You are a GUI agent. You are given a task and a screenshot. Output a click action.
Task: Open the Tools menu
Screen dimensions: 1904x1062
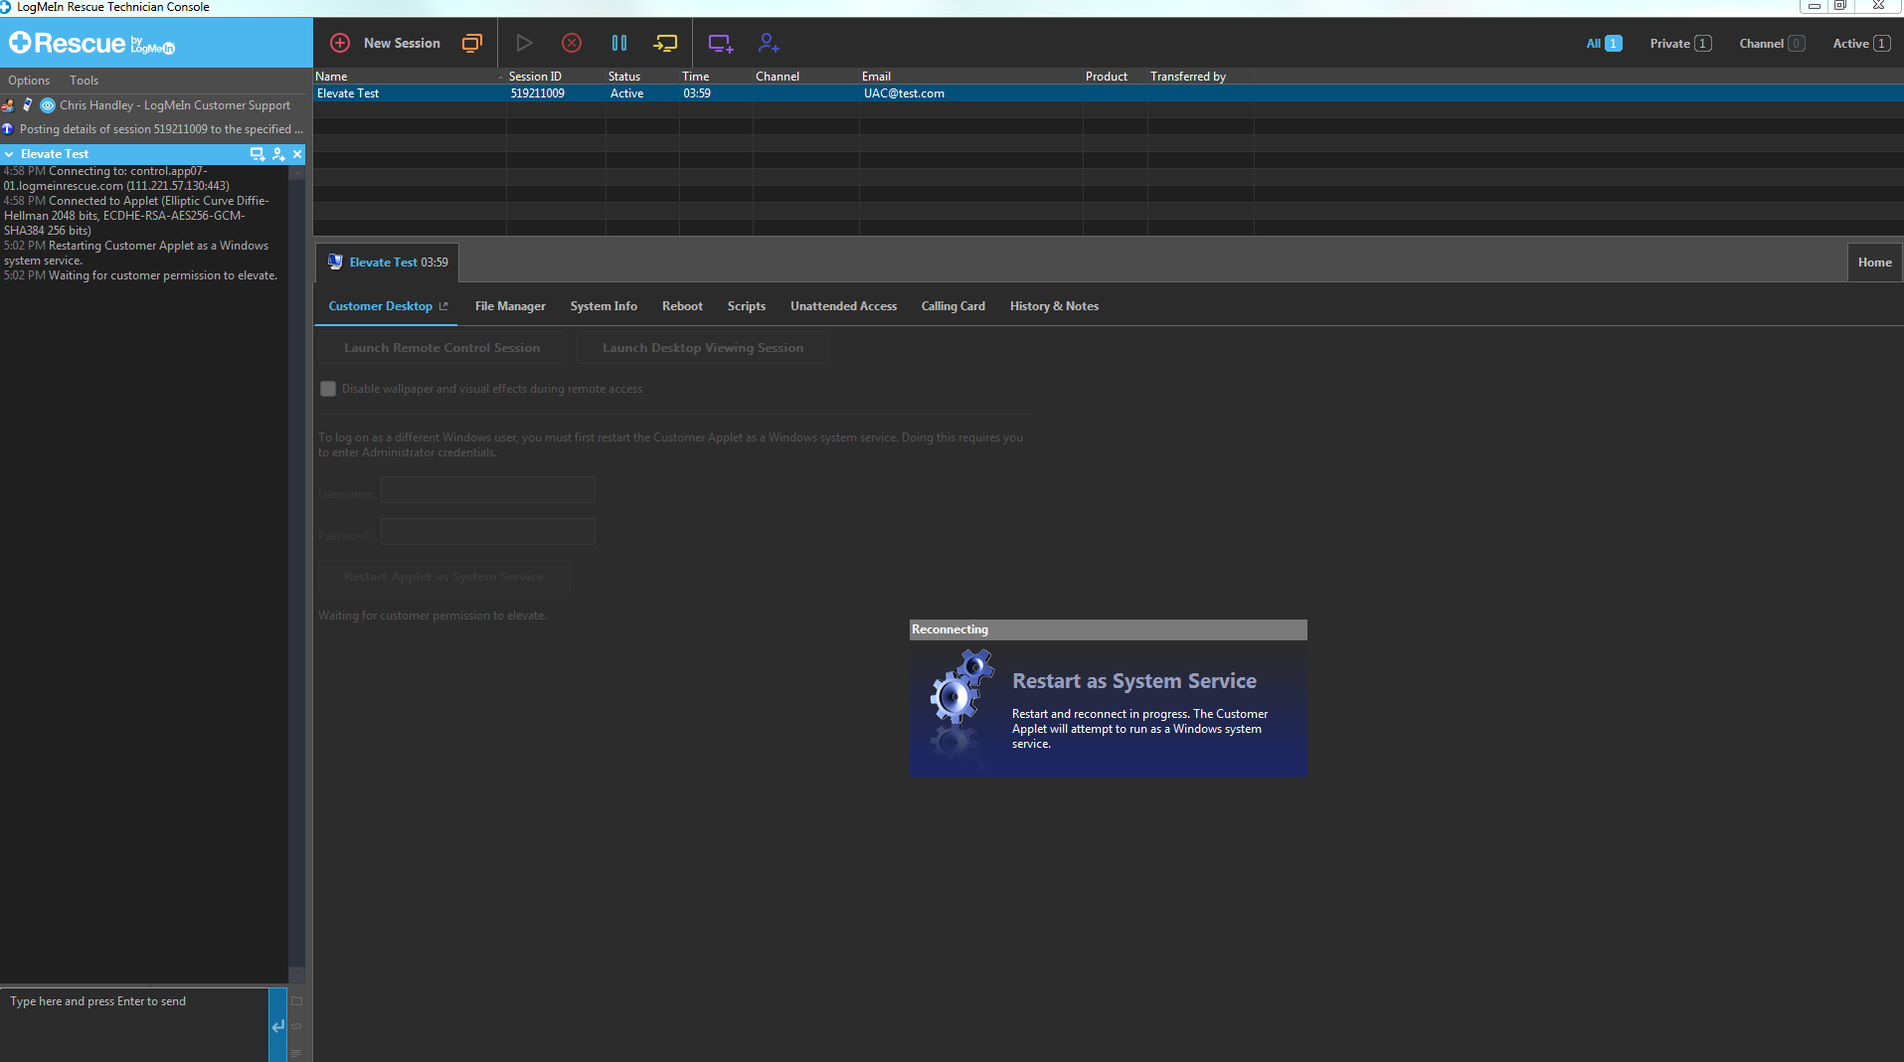click(84, 81)
